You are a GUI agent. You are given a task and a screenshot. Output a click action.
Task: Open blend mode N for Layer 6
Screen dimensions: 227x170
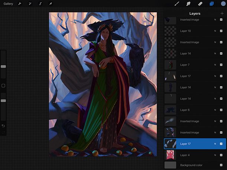(x=215, y=110)
